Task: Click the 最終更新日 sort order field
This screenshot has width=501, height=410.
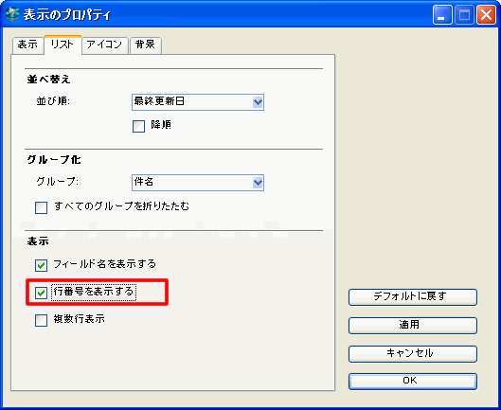Action: pyautogui.click(x=198, y=102)
